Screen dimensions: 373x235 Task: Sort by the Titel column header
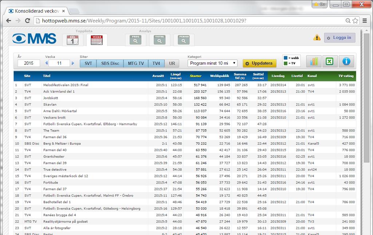[x=47, y=76]
